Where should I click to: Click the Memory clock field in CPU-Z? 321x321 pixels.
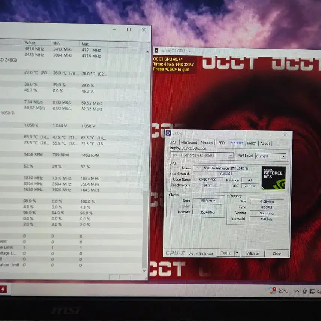(x=208, y=212)
